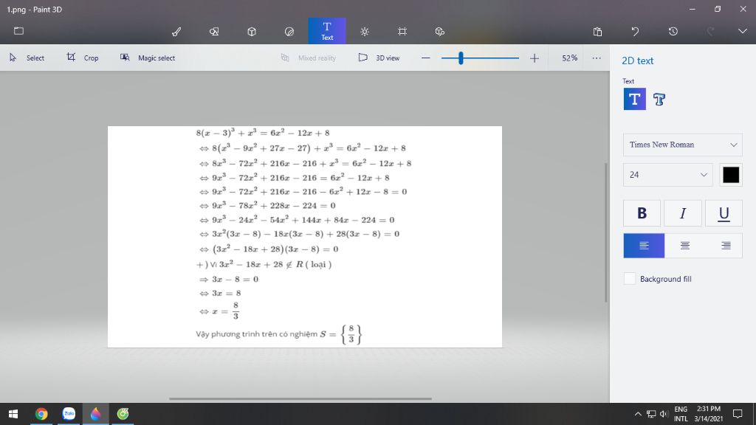The height and width of the screenshot is (425, 756).
Task: Open the volume tray icon
Action: (x=664, y=414)
